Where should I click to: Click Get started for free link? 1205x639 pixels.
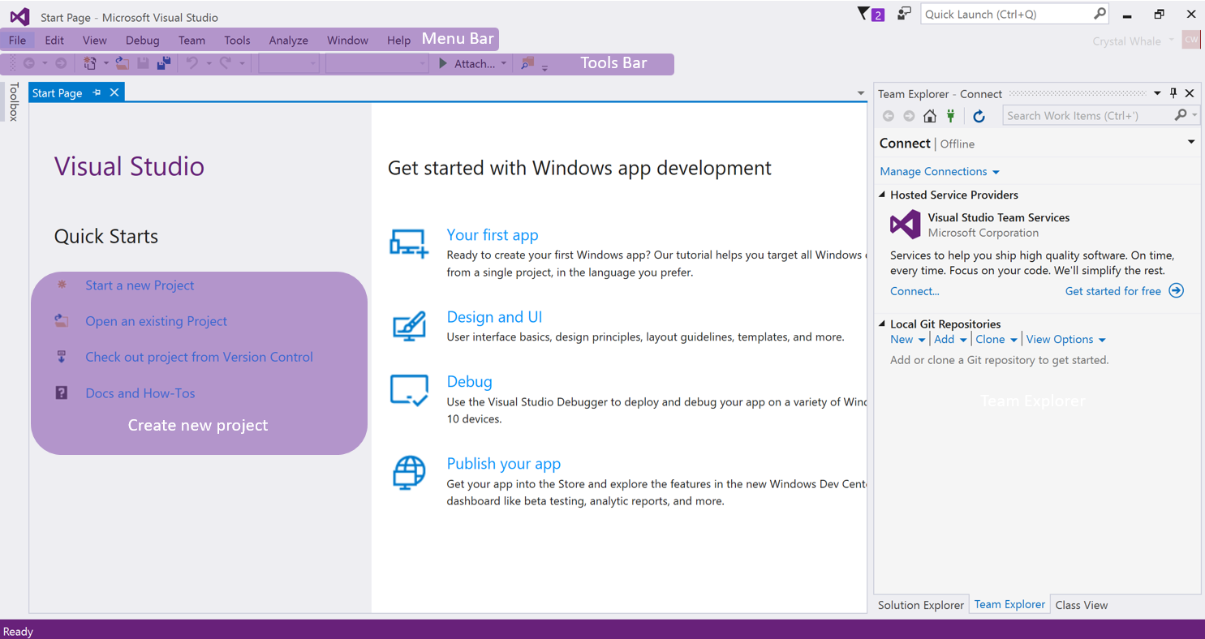point(1113,291)
